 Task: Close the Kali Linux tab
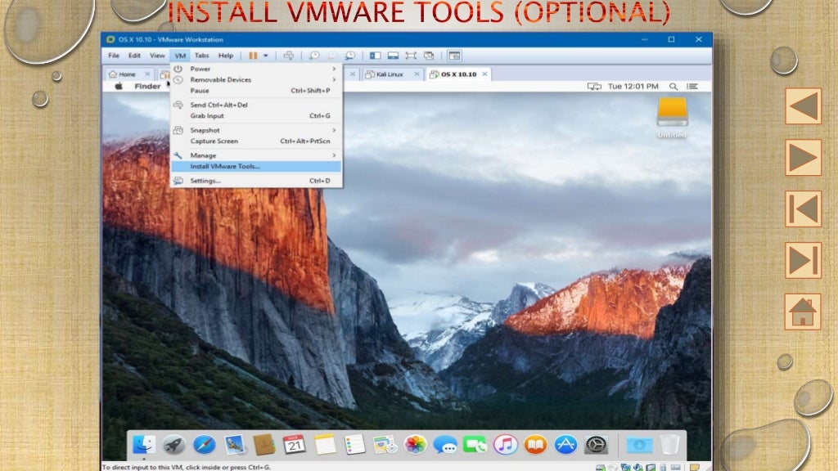[x=417, y=74]
